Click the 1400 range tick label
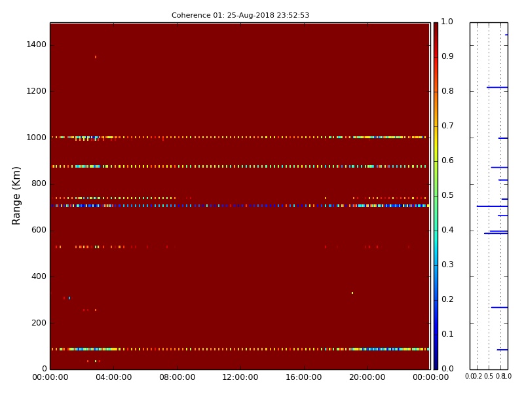524x393 pixels. [37, 45]
